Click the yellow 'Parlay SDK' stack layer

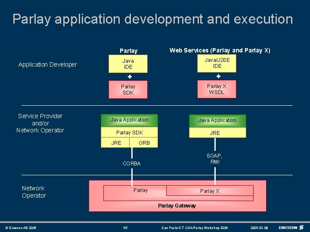(129, 132)
